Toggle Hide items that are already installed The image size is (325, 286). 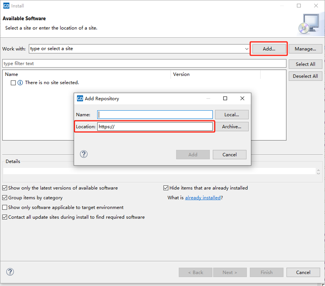(x=166, y=188)
